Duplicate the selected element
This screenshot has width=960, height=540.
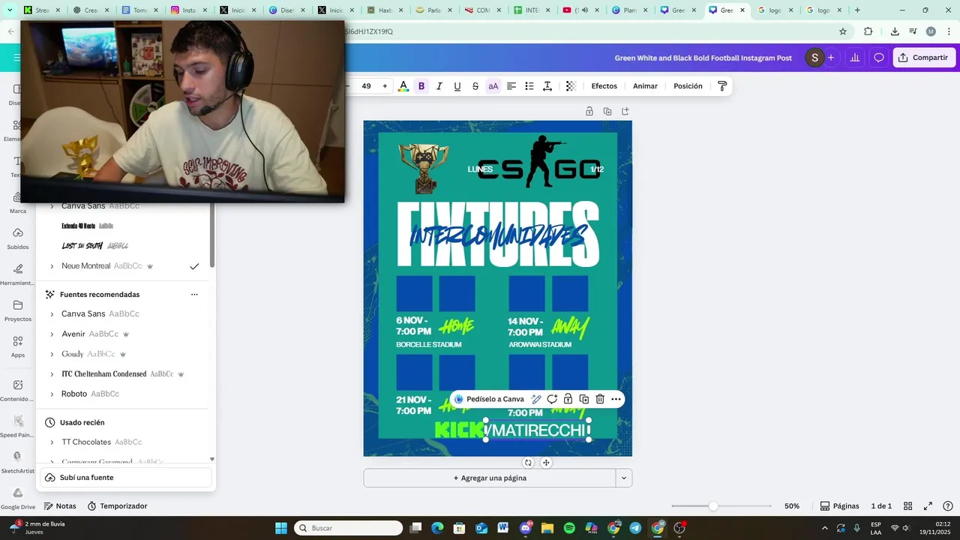(584, 399)
